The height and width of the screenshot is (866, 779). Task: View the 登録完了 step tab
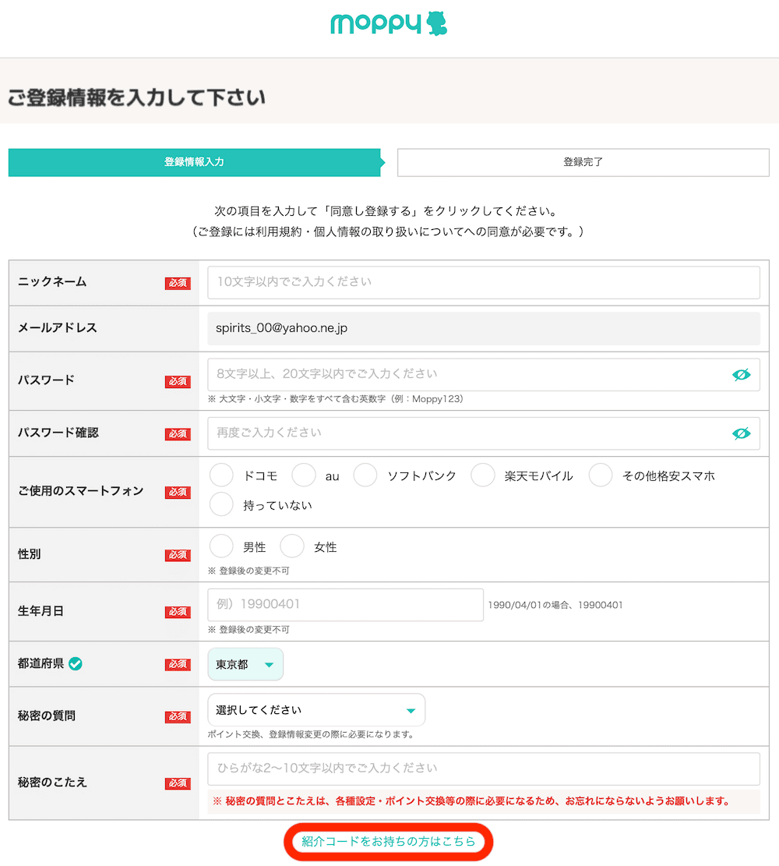[583, 162]
